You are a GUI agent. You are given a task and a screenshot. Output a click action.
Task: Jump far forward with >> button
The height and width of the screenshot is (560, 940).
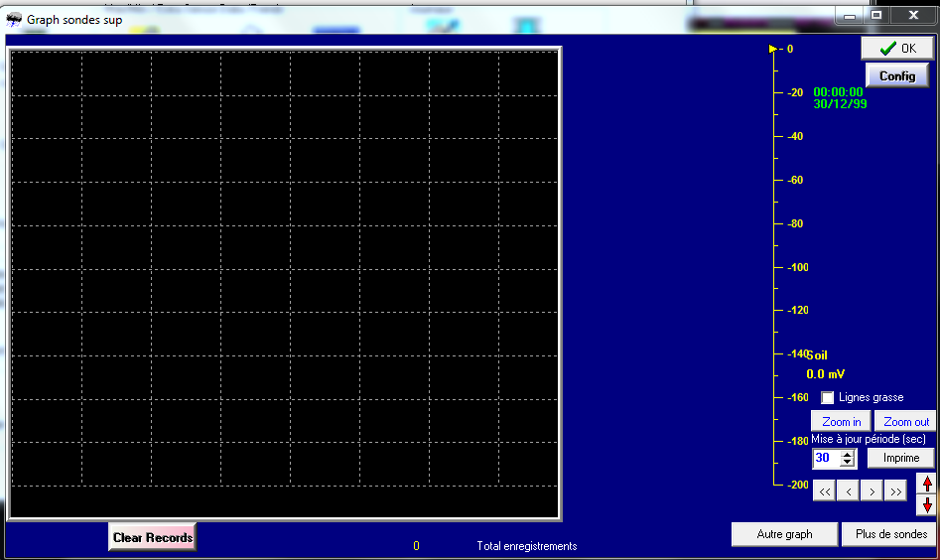(x=895, y=491)
